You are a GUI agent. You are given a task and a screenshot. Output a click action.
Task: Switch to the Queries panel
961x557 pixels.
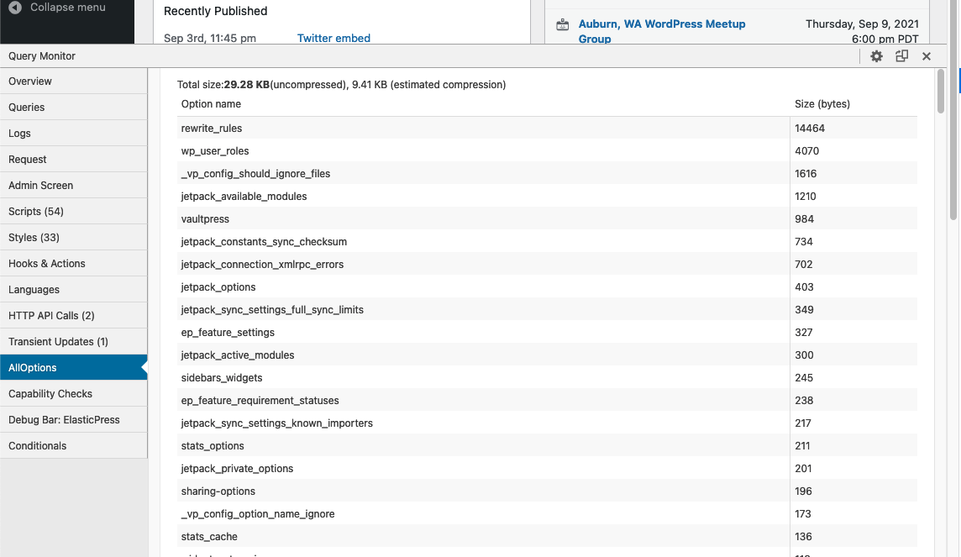pyautogui.click(x=27, y=108)
